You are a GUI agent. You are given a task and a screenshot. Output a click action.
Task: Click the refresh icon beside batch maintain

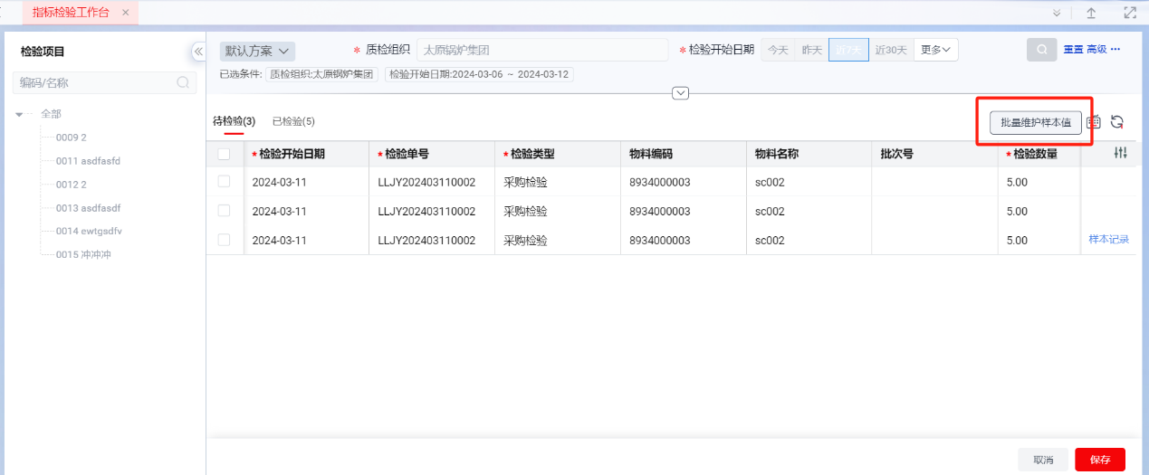pyautogui.click(x=1117, y=122)
